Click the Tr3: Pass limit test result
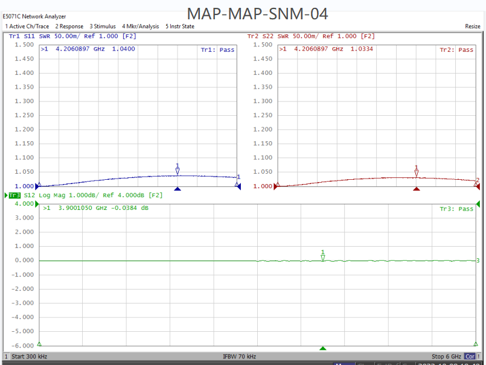The width and height of the screenshot is (486, 365). click(x=456, y=209)
